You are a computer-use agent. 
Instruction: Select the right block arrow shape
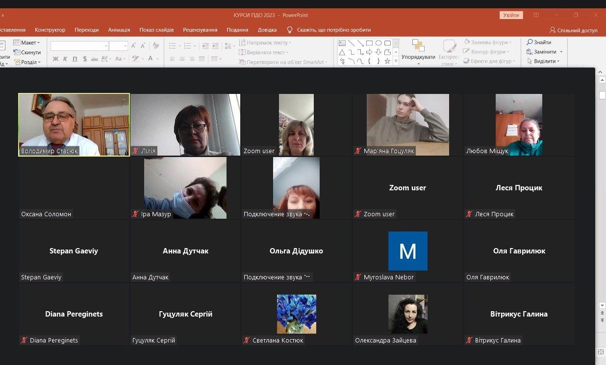click(x=369, y=52)
